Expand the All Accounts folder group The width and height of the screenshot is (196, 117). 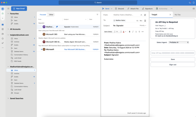click(8, 29)
